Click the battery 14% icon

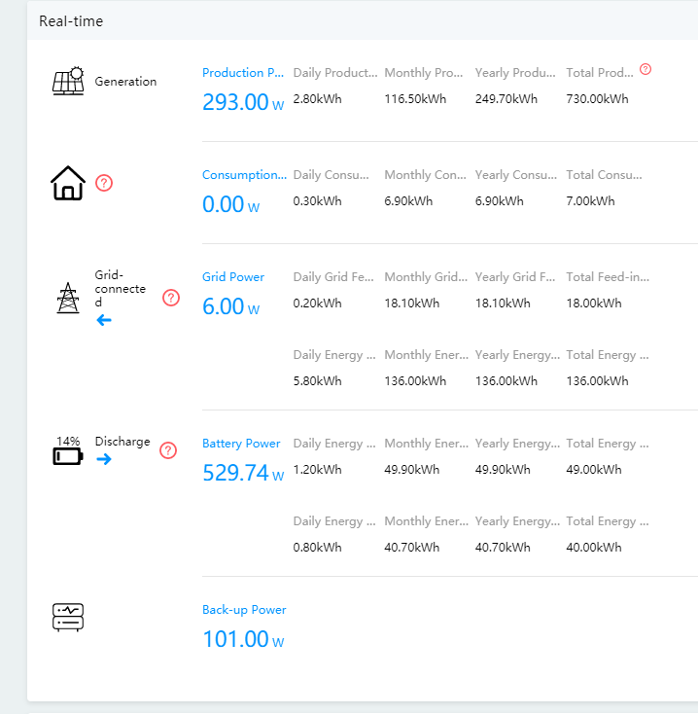[x=68, y=455]
